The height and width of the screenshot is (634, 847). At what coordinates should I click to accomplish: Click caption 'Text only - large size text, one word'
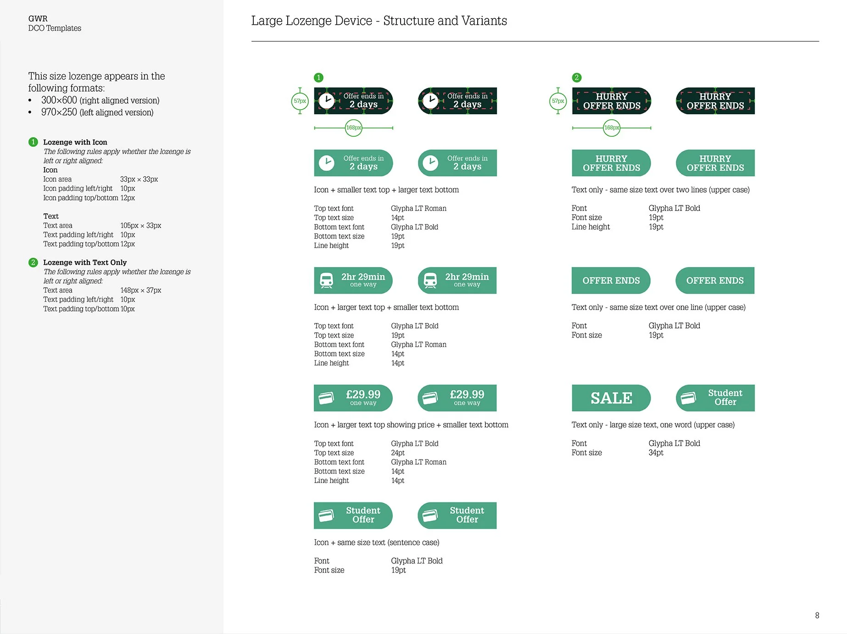coord(653,425)
